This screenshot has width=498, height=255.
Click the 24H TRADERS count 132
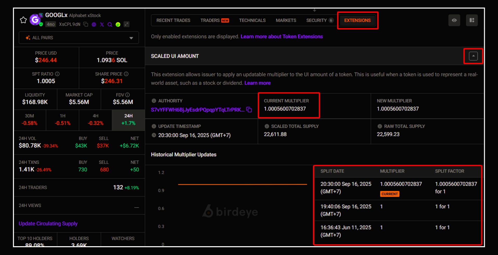click(118, 187)
